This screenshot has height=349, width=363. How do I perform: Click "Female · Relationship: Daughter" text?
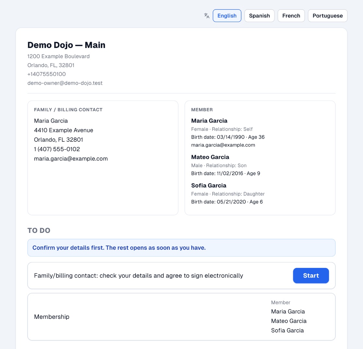(x=228, y=194)
